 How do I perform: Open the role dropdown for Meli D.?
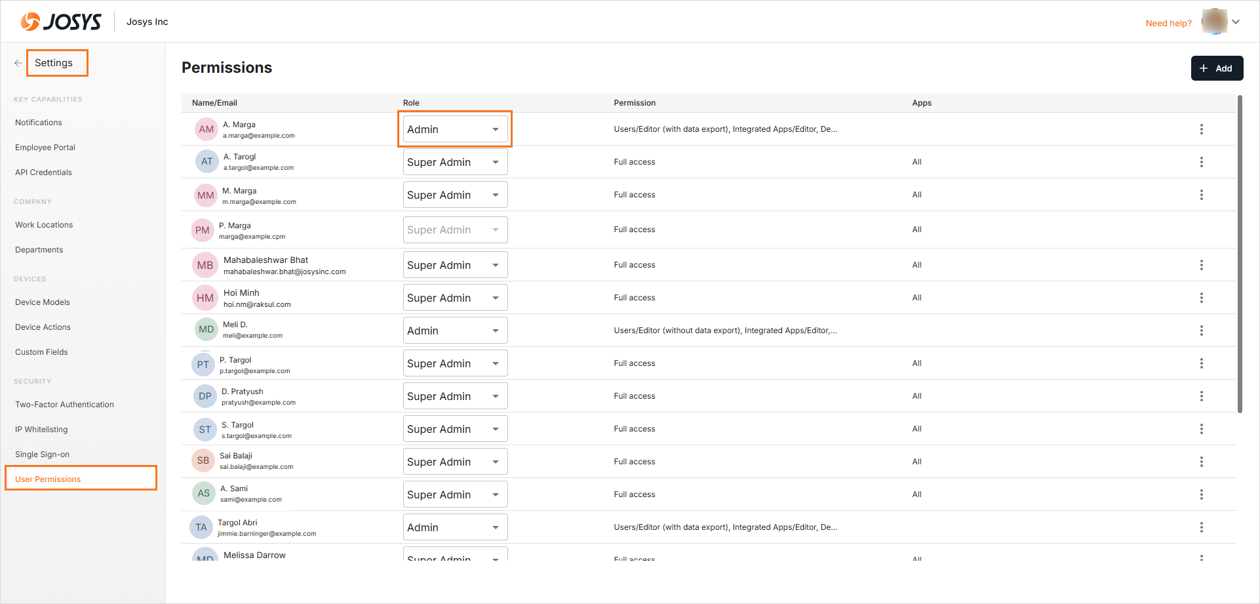click(455, 331)
